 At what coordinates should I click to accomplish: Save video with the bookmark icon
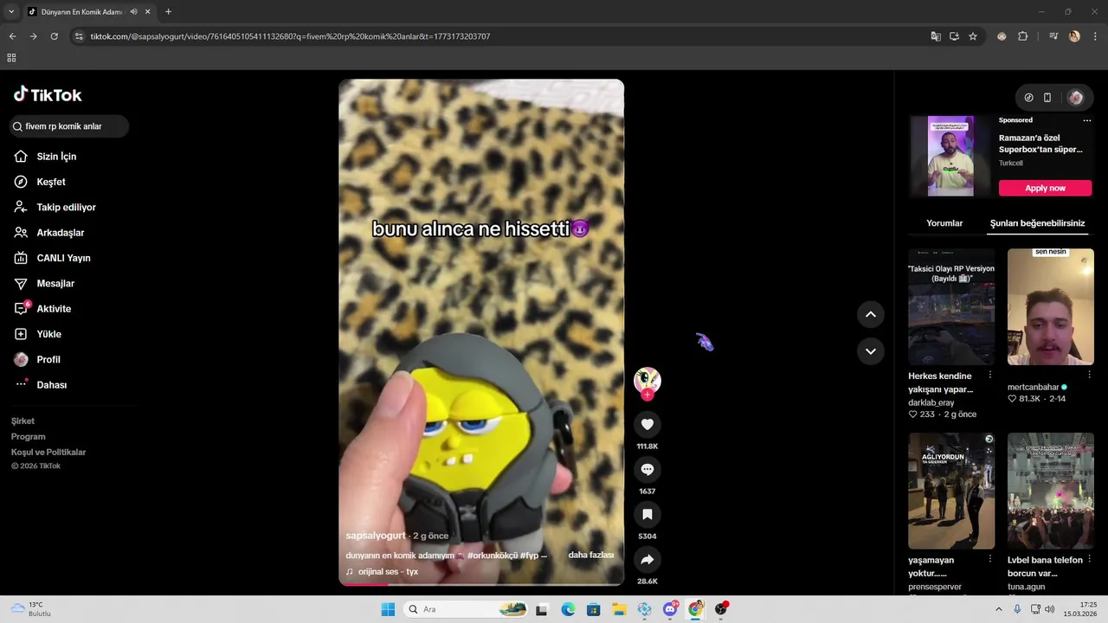pos(647,514)
